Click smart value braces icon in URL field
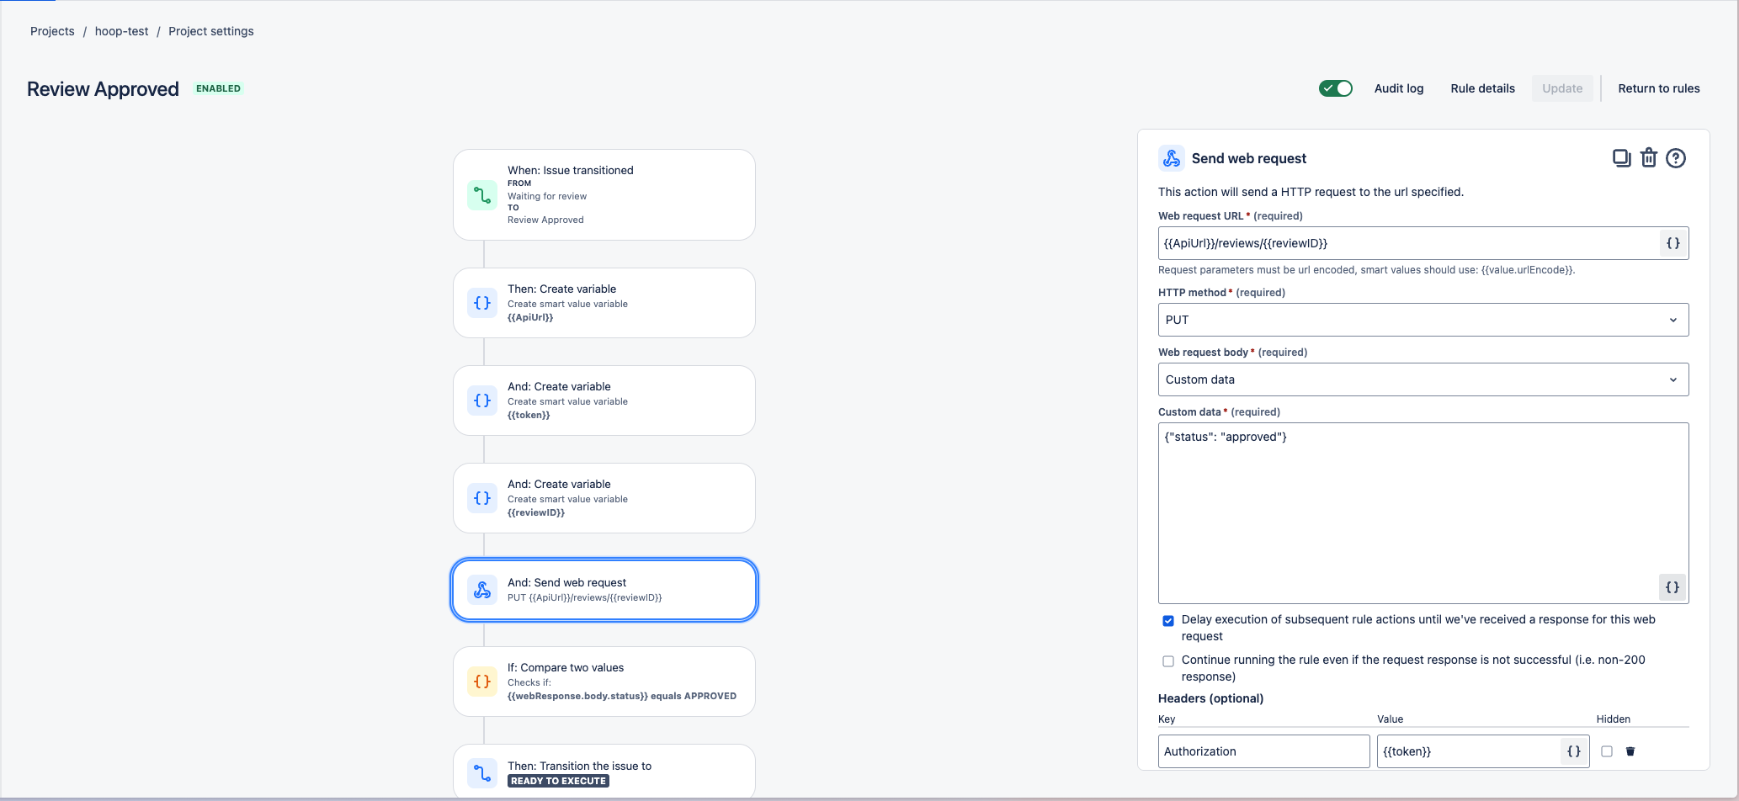1739x801 pixels. coord(1673,243)
